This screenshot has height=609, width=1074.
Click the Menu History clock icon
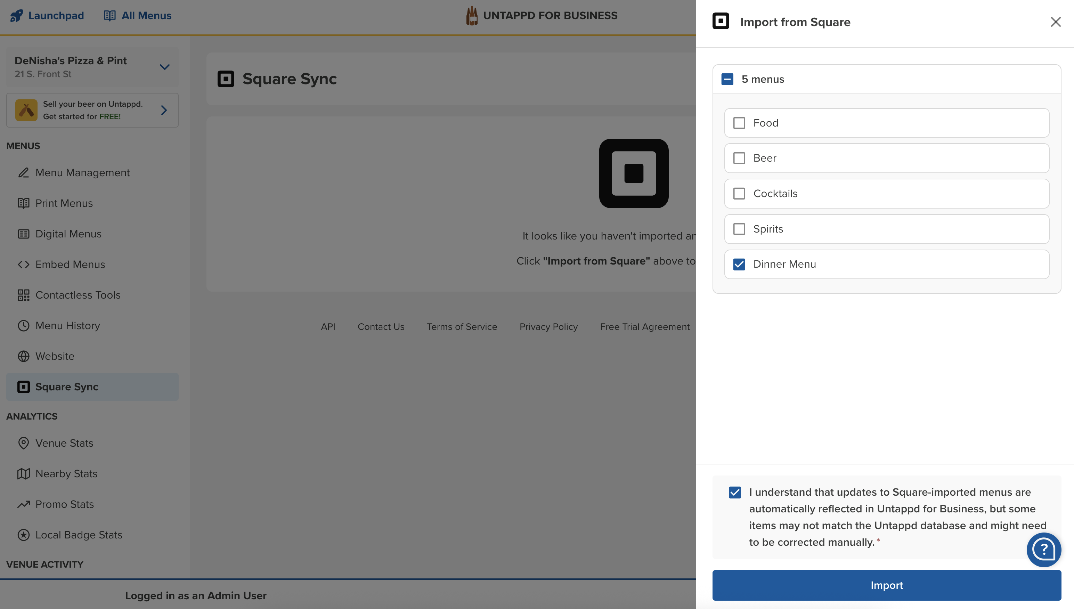coord(23,325)
